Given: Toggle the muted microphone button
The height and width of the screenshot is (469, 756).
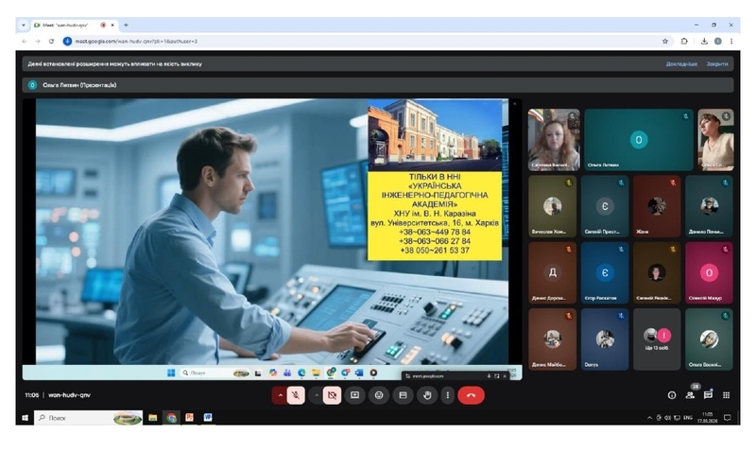Looking at the screenshot, I should tap(296, 395).
